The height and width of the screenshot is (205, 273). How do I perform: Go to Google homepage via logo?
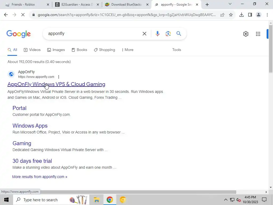19,34
